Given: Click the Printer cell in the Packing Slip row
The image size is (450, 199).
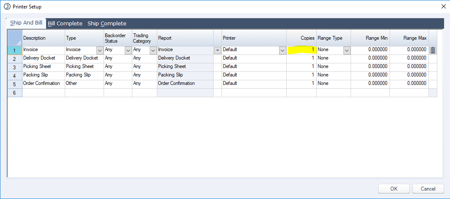Looking at the screenshot, I should coord(254,75).
